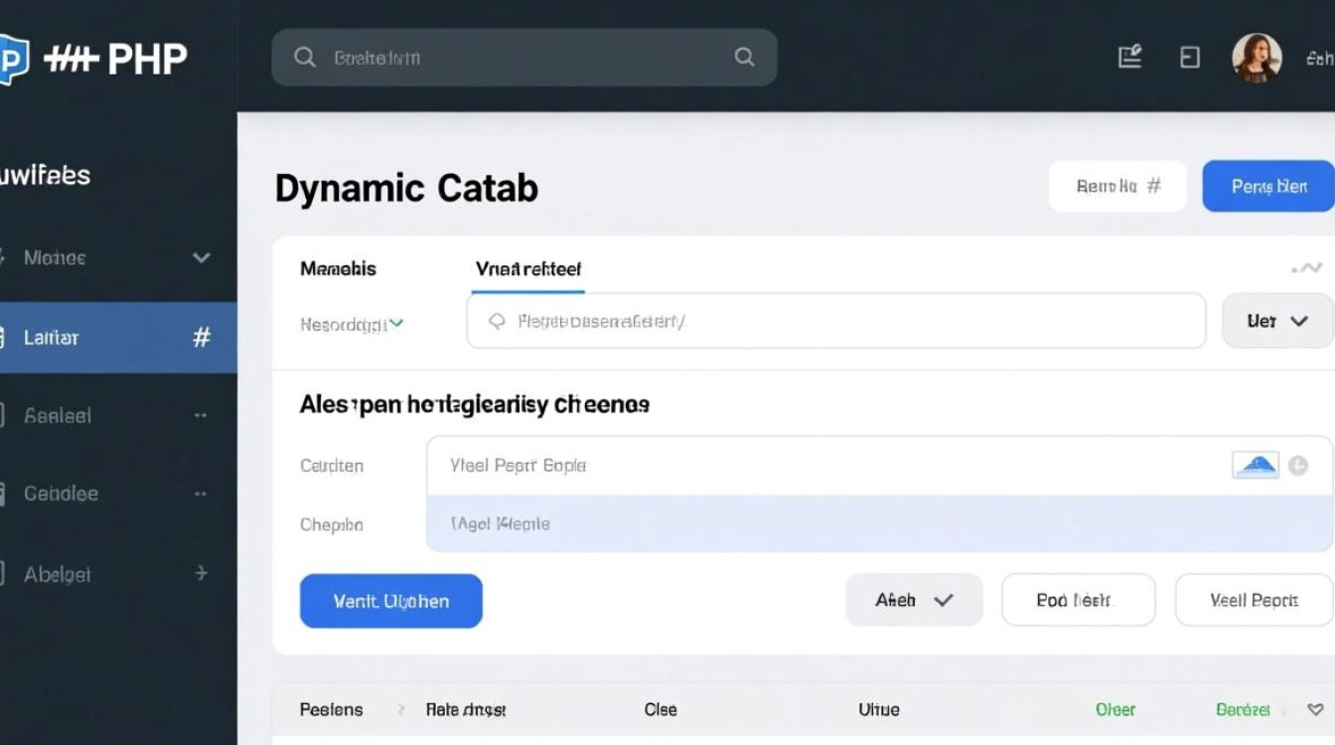The height and width of the screenshot is (745, 1335).
Task: Click the square panel icon in the header
Action: tap(1189, 58)
